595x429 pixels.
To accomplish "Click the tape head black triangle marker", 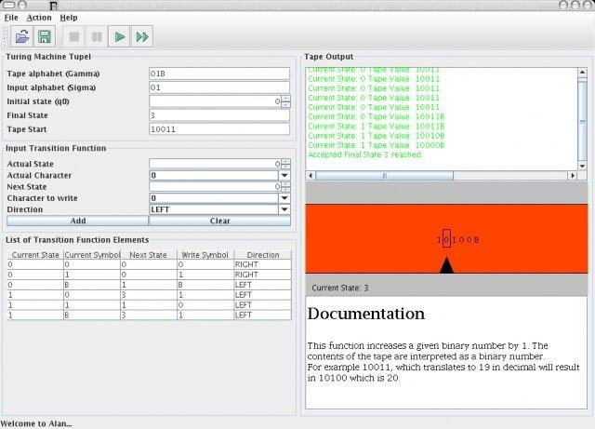I will coord(446,266).
